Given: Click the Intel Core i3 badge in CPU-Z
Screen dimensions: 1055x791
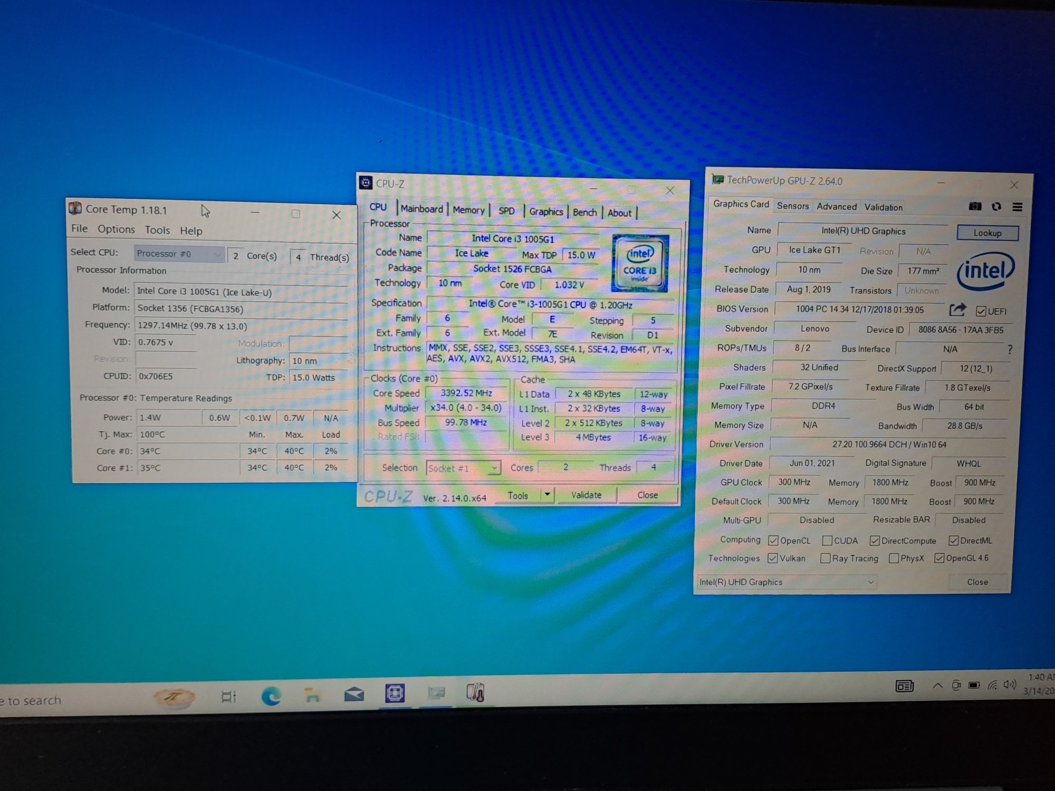Looking at the screenshot, I should pos(640,263).
